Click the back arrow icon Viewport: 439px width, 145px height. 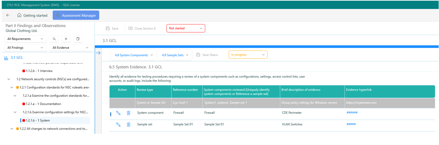pos(8,15)
